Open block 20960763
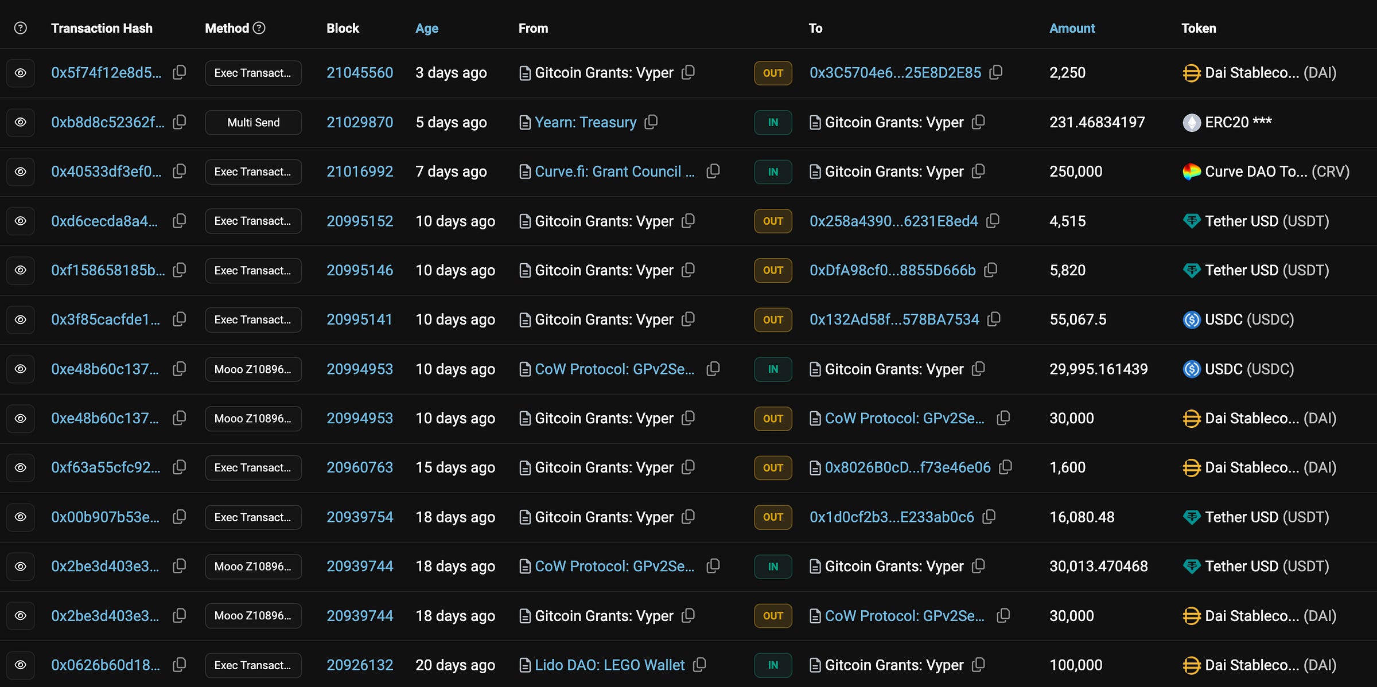Viewport: 1377px width, 687px height. [360, 467]
